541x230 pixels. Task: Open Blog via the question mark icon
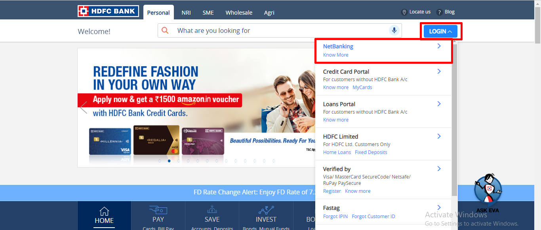click(x=439, y=12)
